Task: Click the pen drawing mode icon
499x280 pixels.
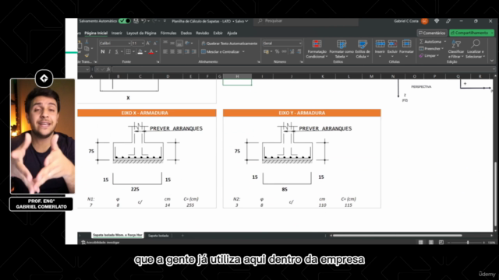Action: (448, 21)
